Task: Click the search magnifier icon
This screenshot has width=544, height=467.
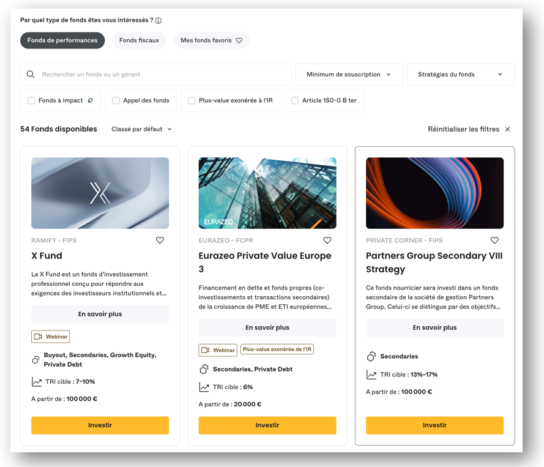Action: point(31,74)
